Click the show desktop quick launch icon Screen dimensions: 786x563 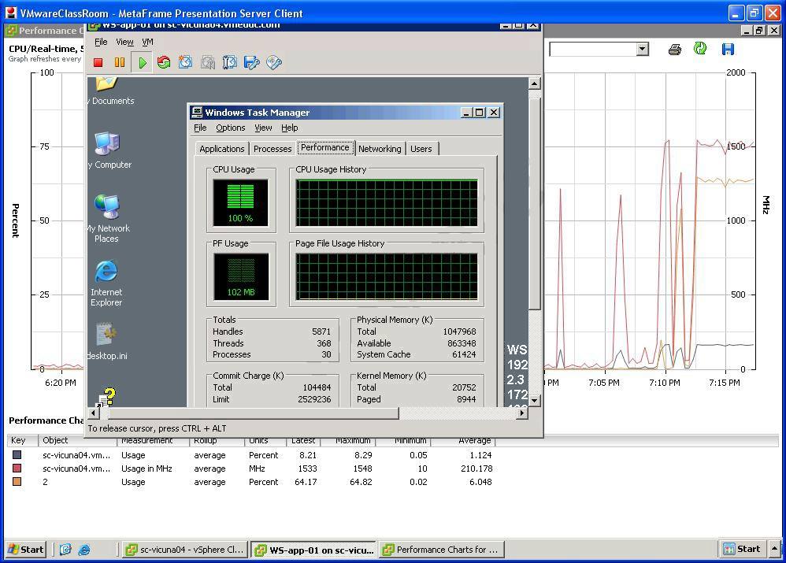click(x=65, y=550)
